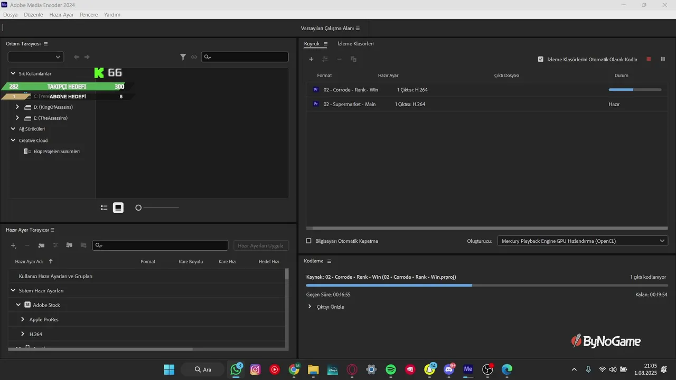
Task: Toggle İzleme Klasörlerini Otomatik Olarak Kodla checkbox
Action: point(540,59)
